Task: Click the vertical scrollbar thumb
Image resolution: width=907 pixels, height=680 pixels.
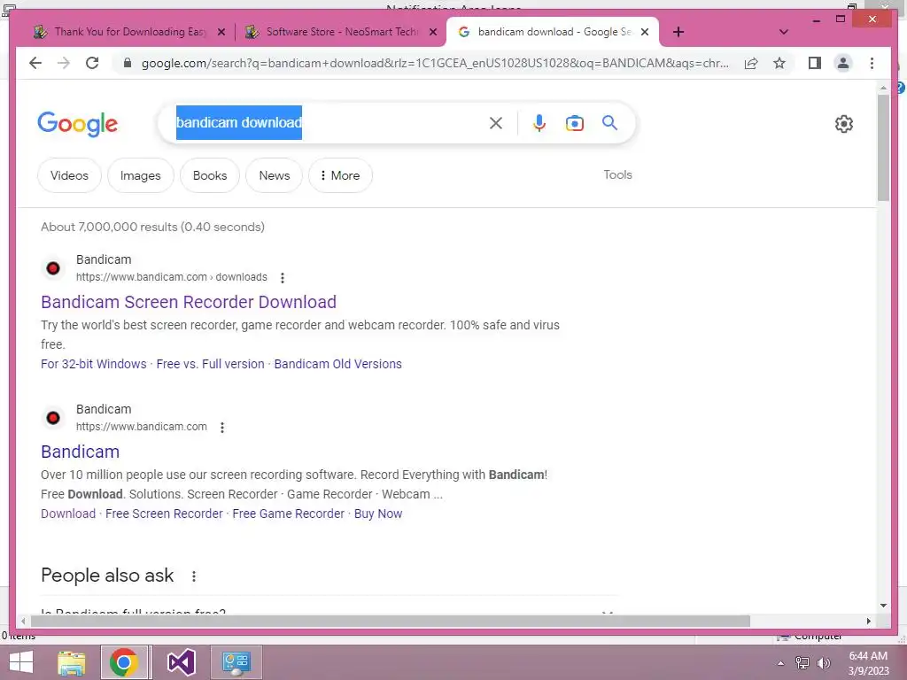Action: (x=883, y=148)
